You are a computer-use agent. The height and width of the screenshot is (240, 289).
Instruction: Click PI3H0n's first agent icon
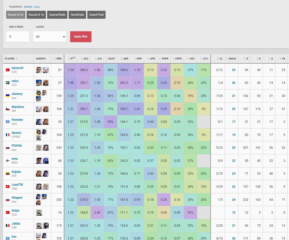pyautogui.click(x=39, y=148)
